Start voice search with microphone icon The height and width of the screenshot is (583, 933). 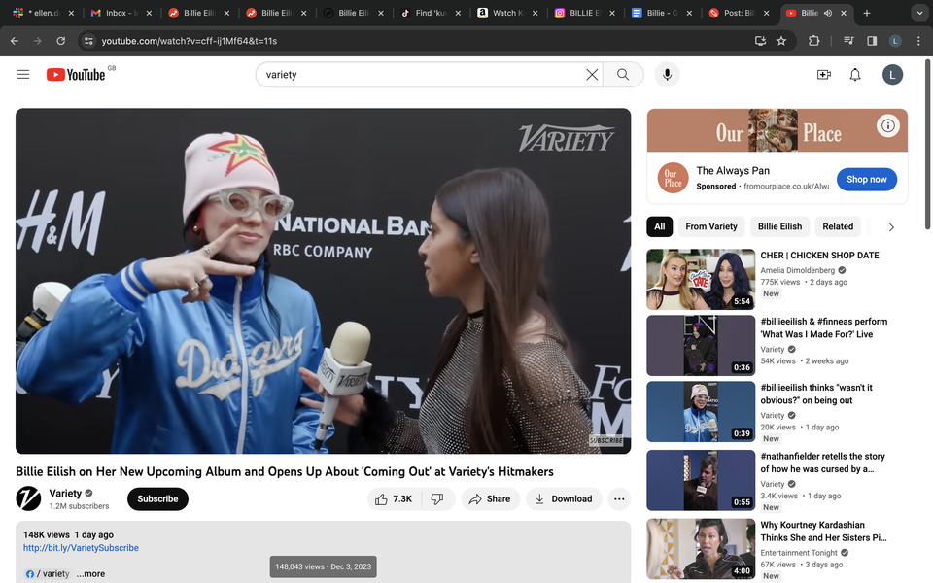[667, 75]
